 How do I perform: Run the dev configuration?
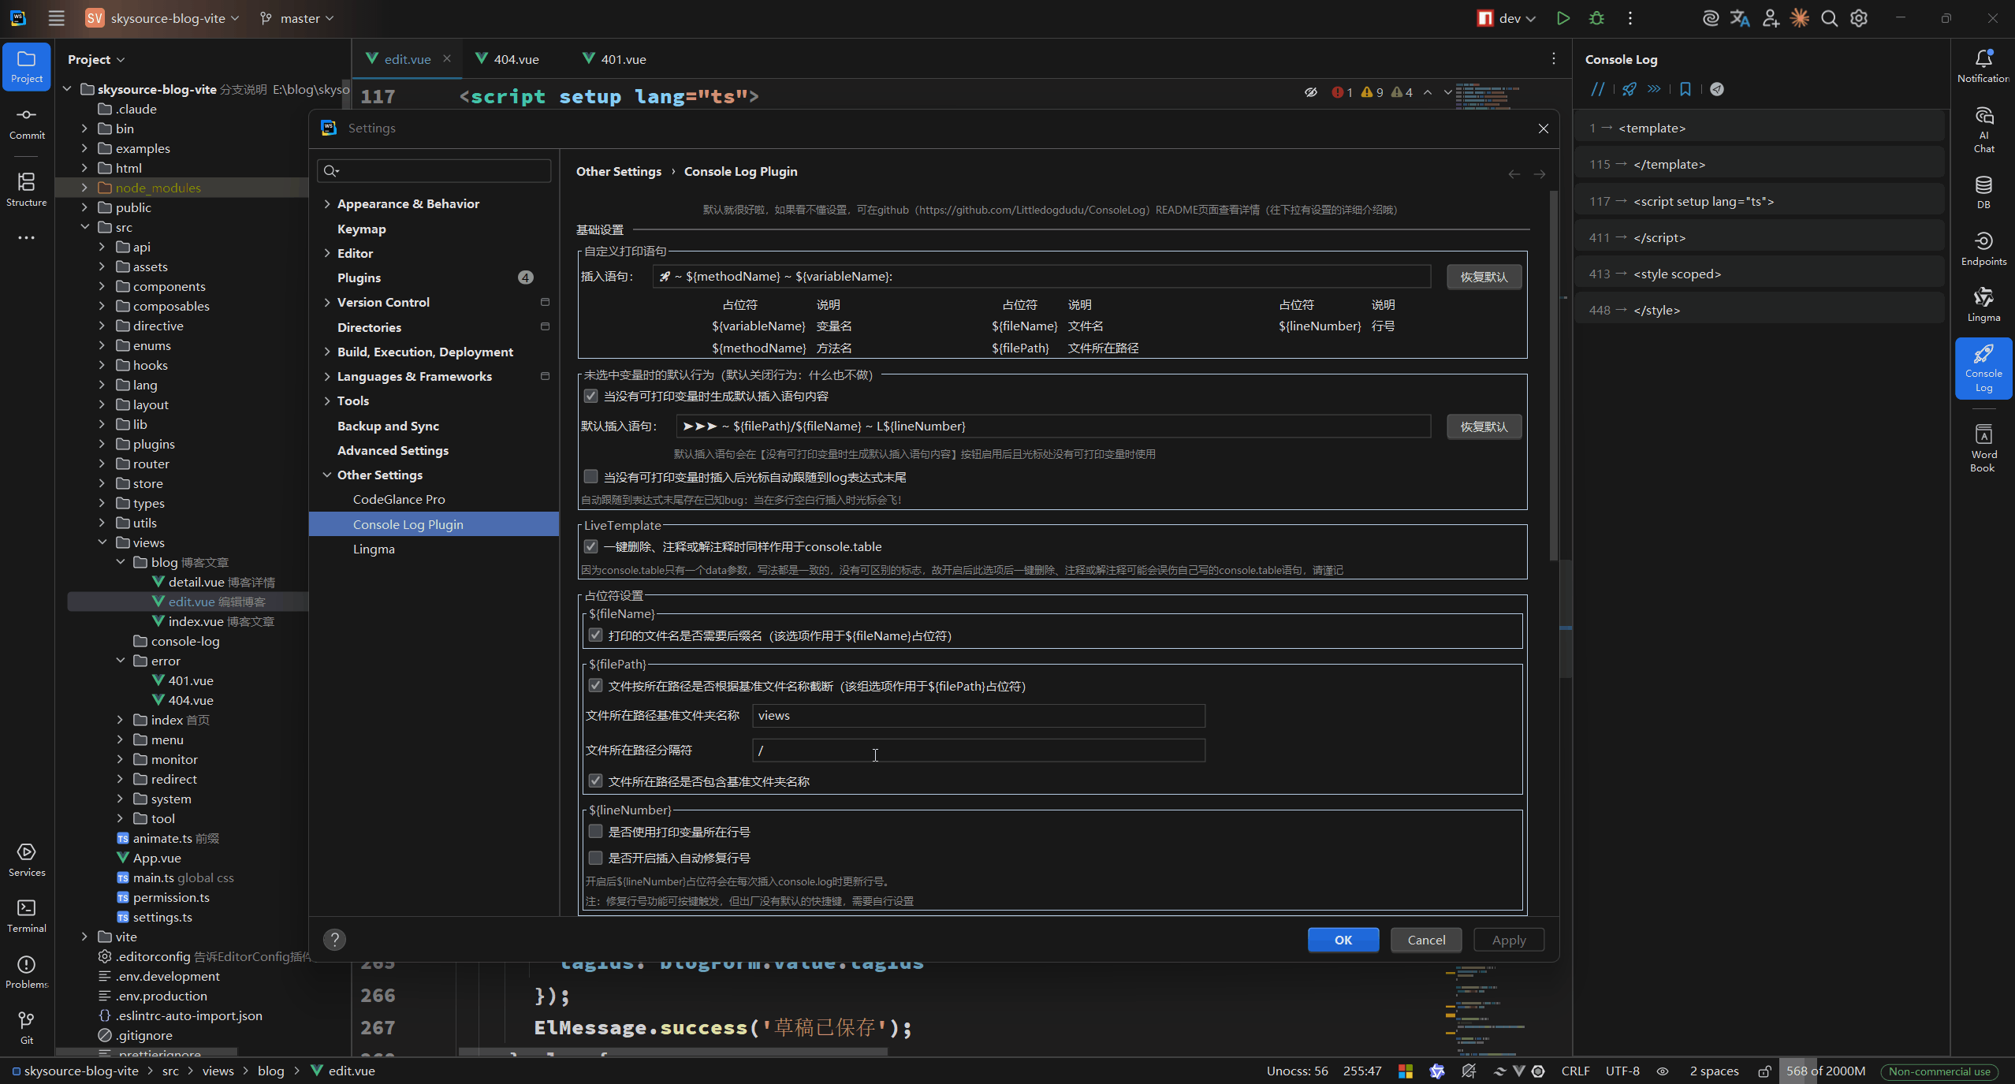pos(1562,18)
